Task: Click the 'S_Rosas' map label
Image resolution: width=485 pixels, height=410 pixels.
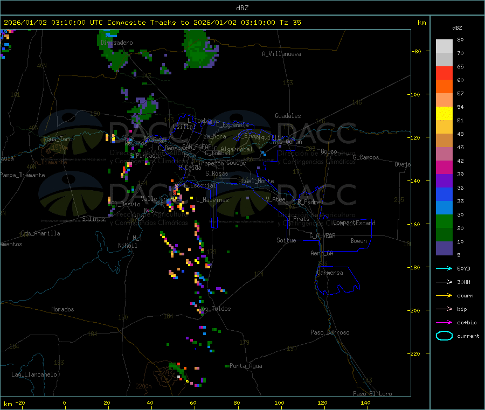Action: [217, 173]
